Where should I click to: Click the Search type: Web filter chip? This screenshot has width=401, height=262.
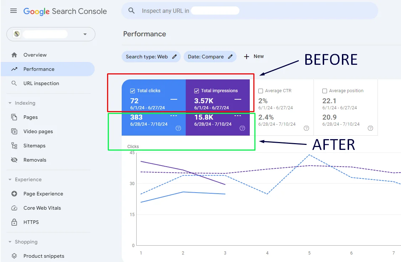click(151, 57)
